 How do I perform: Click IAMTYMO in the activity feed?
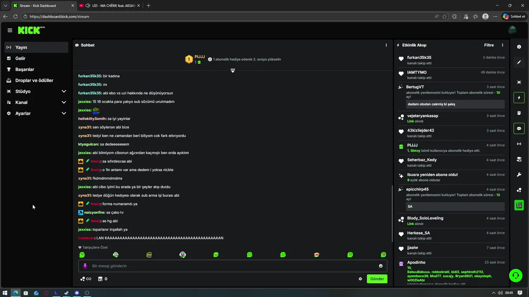(x=417, y=73)
